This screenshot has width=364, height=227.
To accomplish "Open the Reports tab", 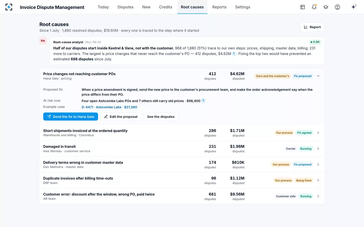I will pyautogui.click(x=219, y=7).
